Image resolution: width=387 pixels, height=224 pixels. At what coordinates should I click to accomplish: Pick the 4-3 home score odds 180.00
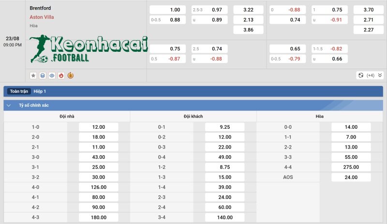[99, 217]
